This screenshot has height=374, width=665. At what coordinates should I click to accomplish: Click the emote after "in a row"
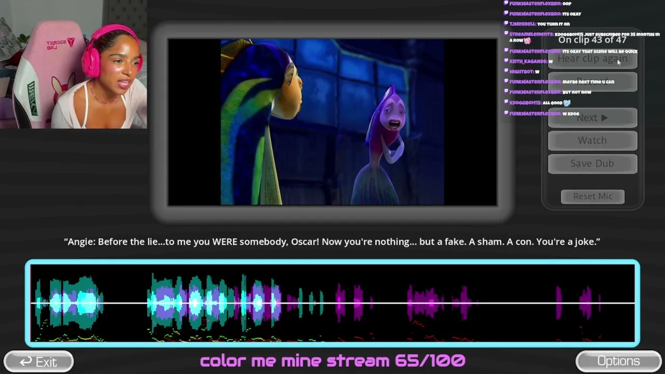coord(527,41)
